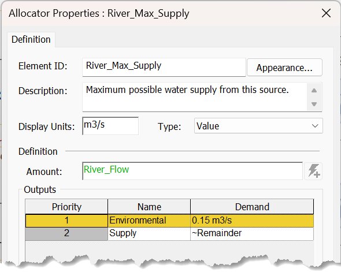
Task: Close the Allocator Properties dialog
Action: tap(326, 13)
